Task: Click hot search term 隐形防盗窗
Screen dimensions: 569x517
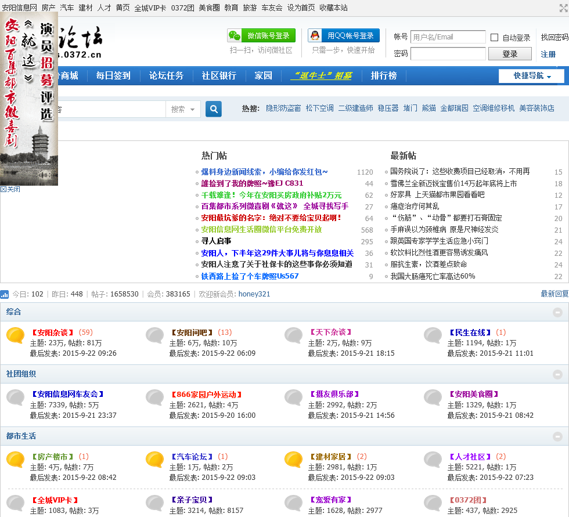Action: [283, 108]
